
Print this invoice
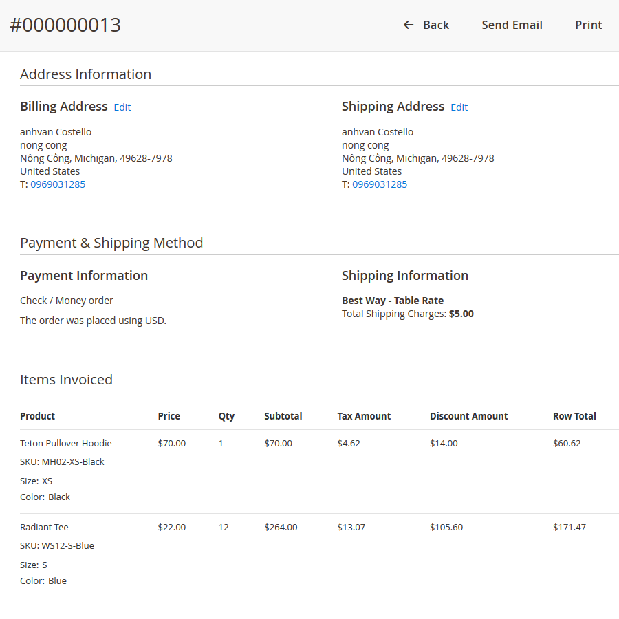588,25
